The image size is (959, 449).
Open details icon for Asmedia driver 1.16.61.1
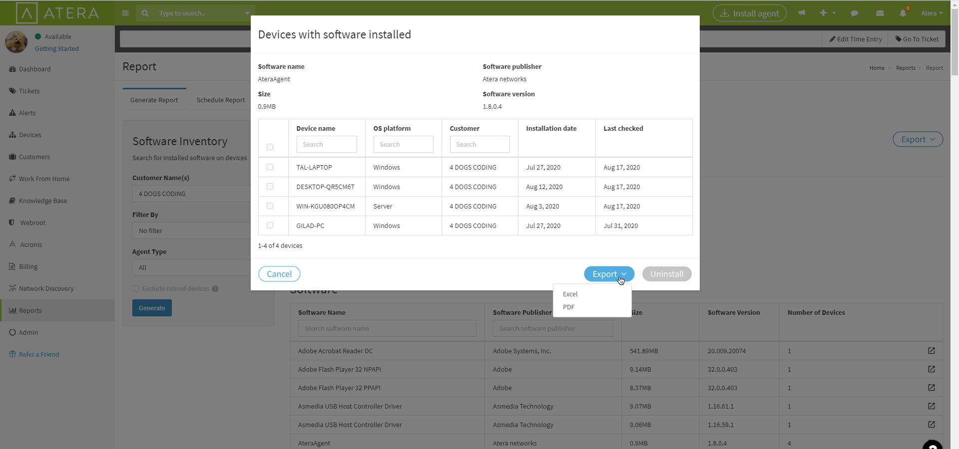(x=932, y=406)
